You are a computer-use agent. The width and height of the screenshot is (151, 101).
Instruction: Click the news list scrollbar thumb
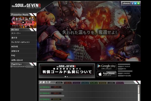pos(139,90)
